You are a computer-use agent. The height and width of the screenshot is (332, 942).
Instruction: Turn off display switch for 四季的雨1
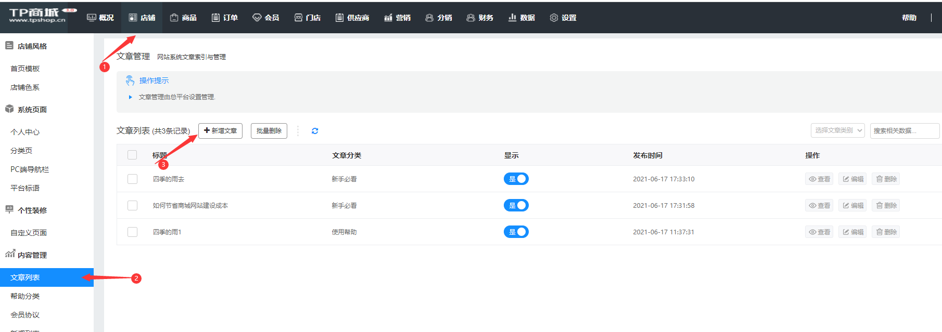point(516,232)
